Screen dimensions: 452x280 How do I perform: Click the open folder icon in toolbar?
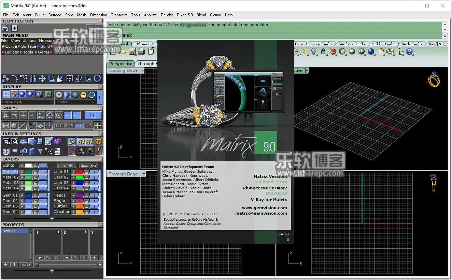[123, 51]
